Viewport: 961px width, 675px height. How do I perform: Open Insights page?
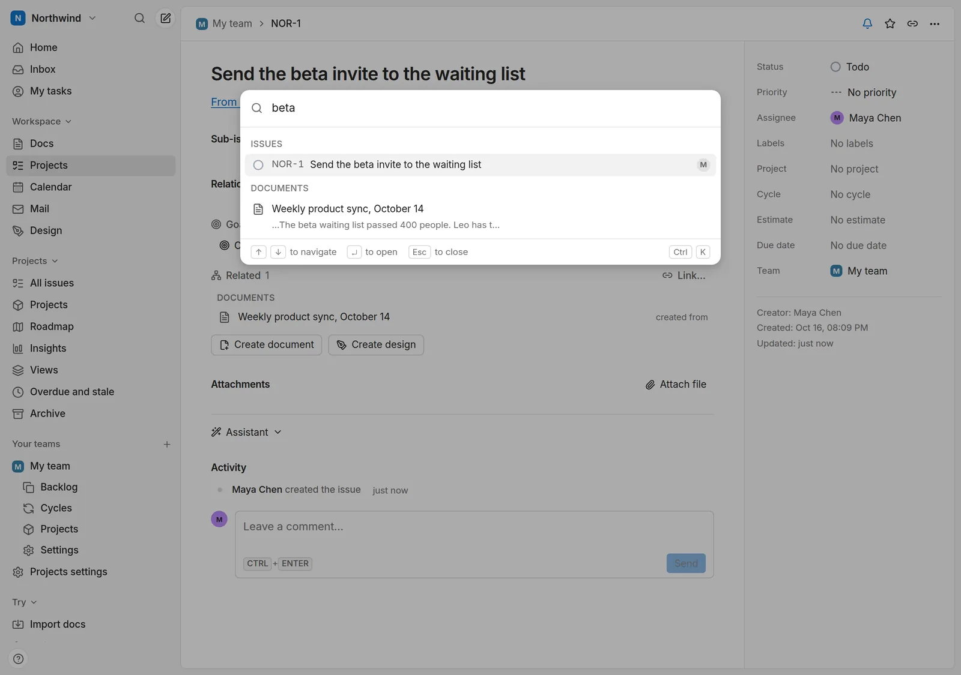tap(91, 348)
